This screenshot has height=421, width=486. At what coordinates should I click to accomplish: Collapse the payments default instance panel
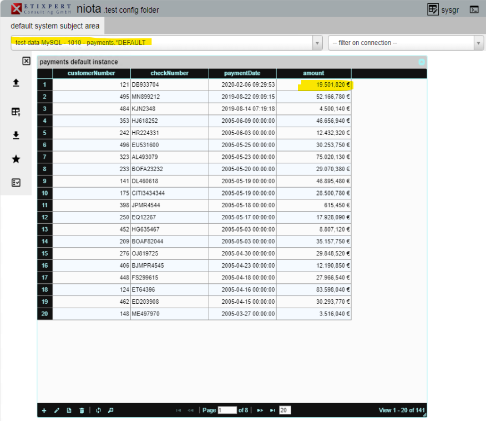[x=422, y=62]
